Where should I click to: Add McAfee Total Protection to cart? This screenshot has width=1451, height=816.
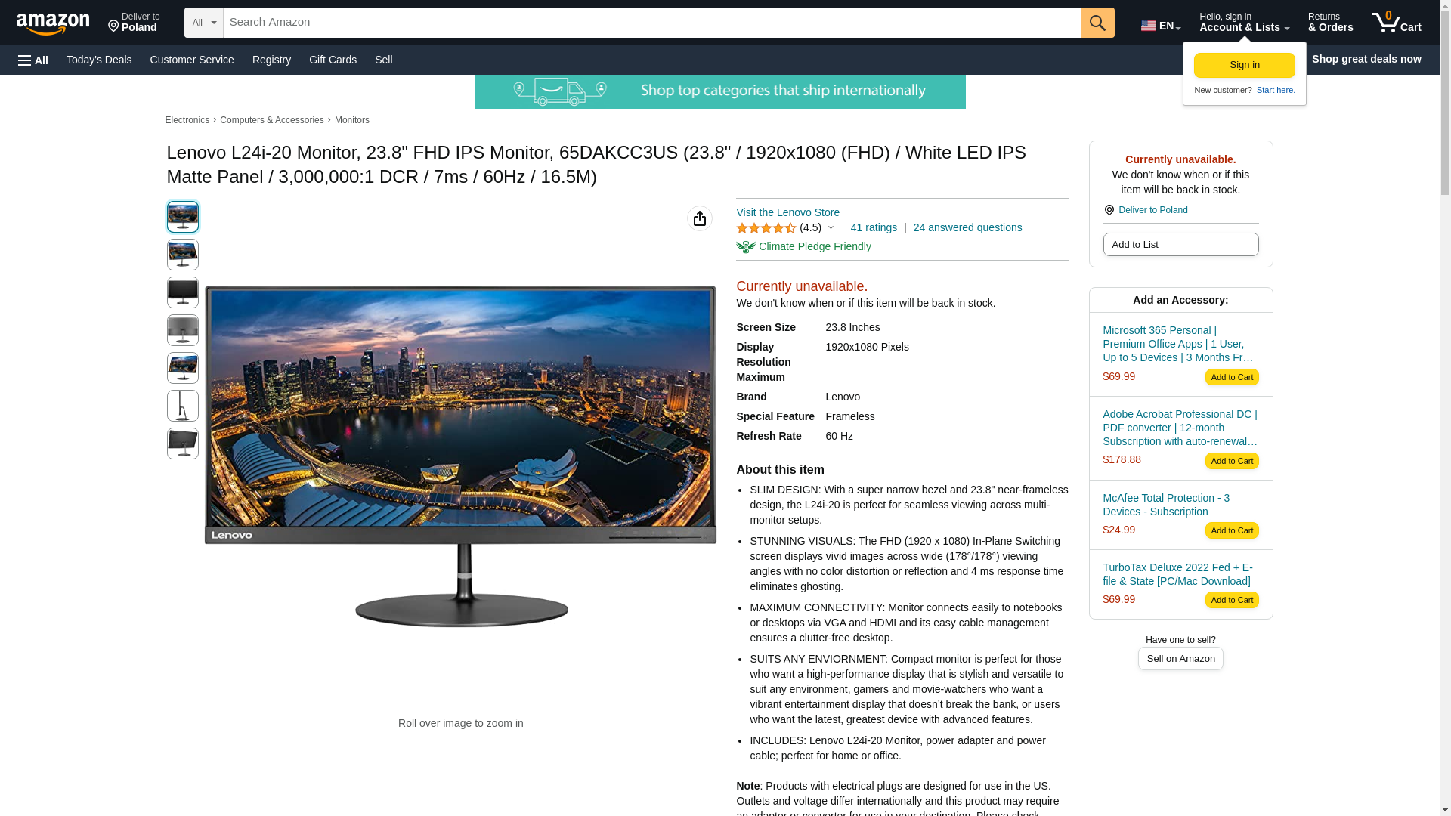tap(1232, 530)
